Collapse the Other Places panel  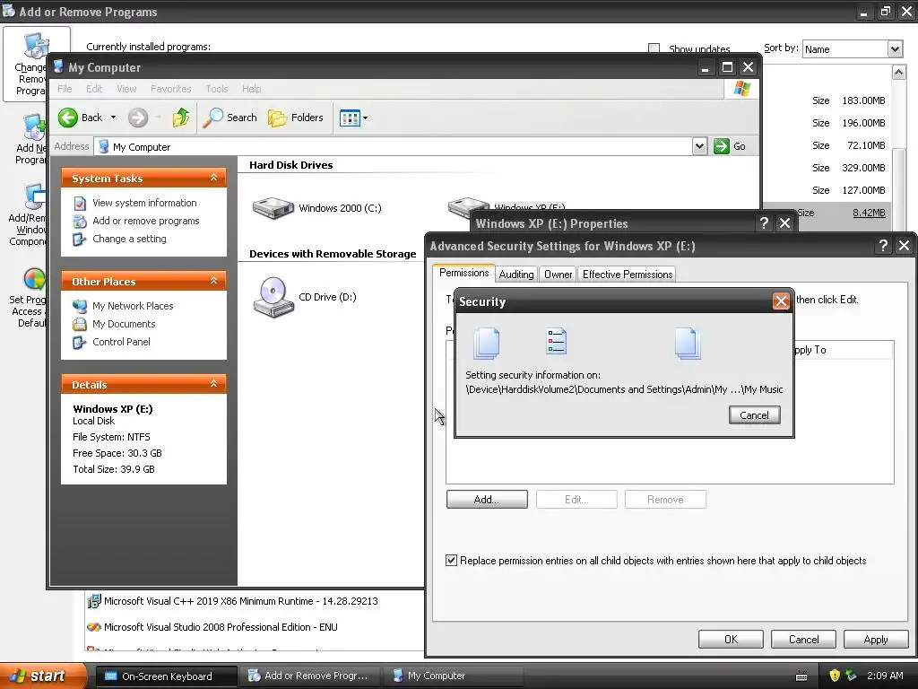click(213, 281)
